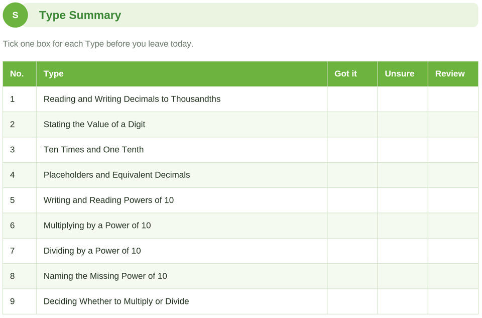Screen dimensions: 482x318
Task: Click the Got it column header
Action: pos(352,74)
